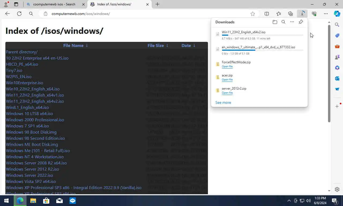Open Microsoft Store from taskbar
The width and height of the screenshot is (343, 206).
[46, 201]
